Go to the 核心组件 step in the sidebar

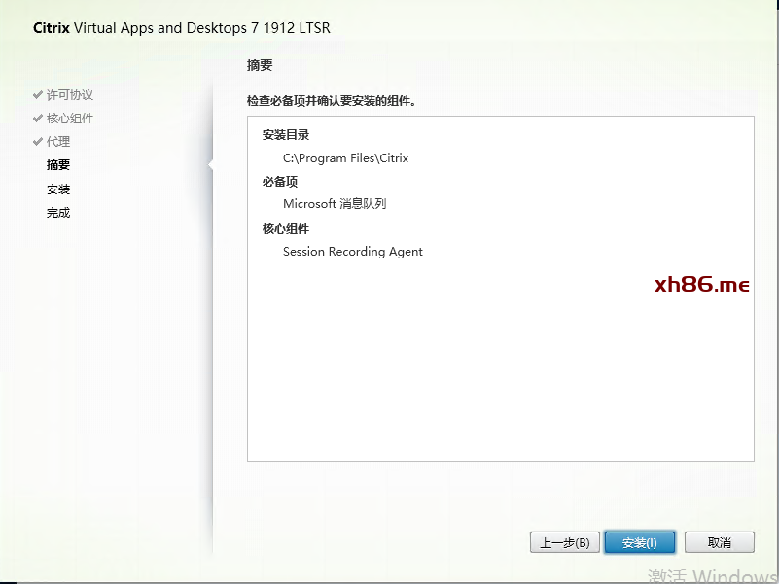pyautogui.click(x=70, y=119)
